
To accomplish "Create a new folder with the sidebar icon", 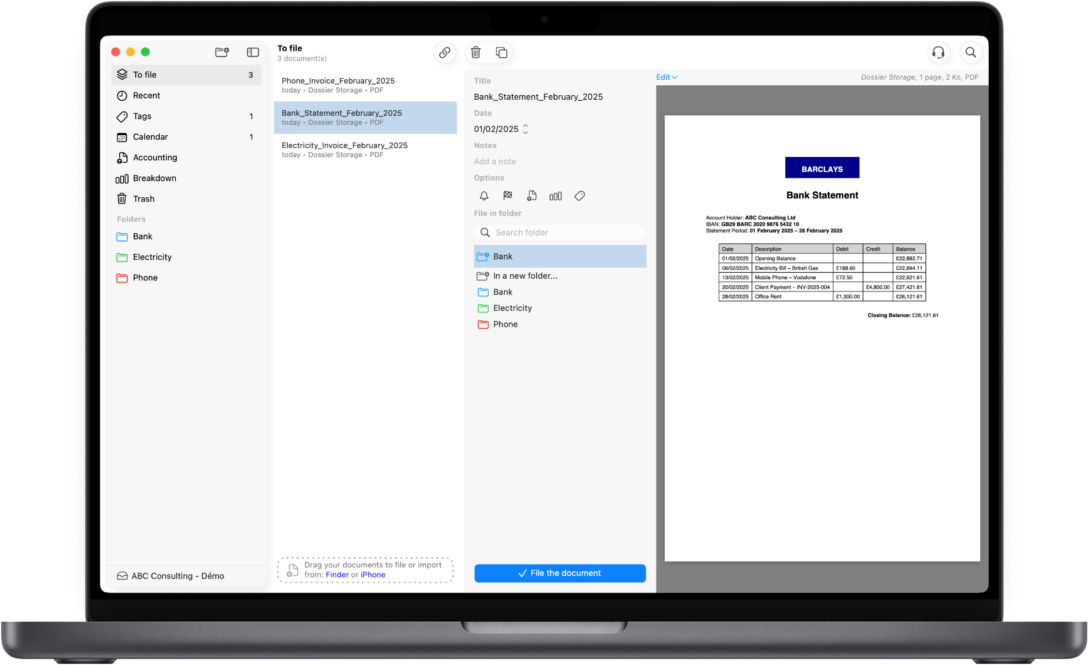I will pyautogui.click(x=222, y=52).
